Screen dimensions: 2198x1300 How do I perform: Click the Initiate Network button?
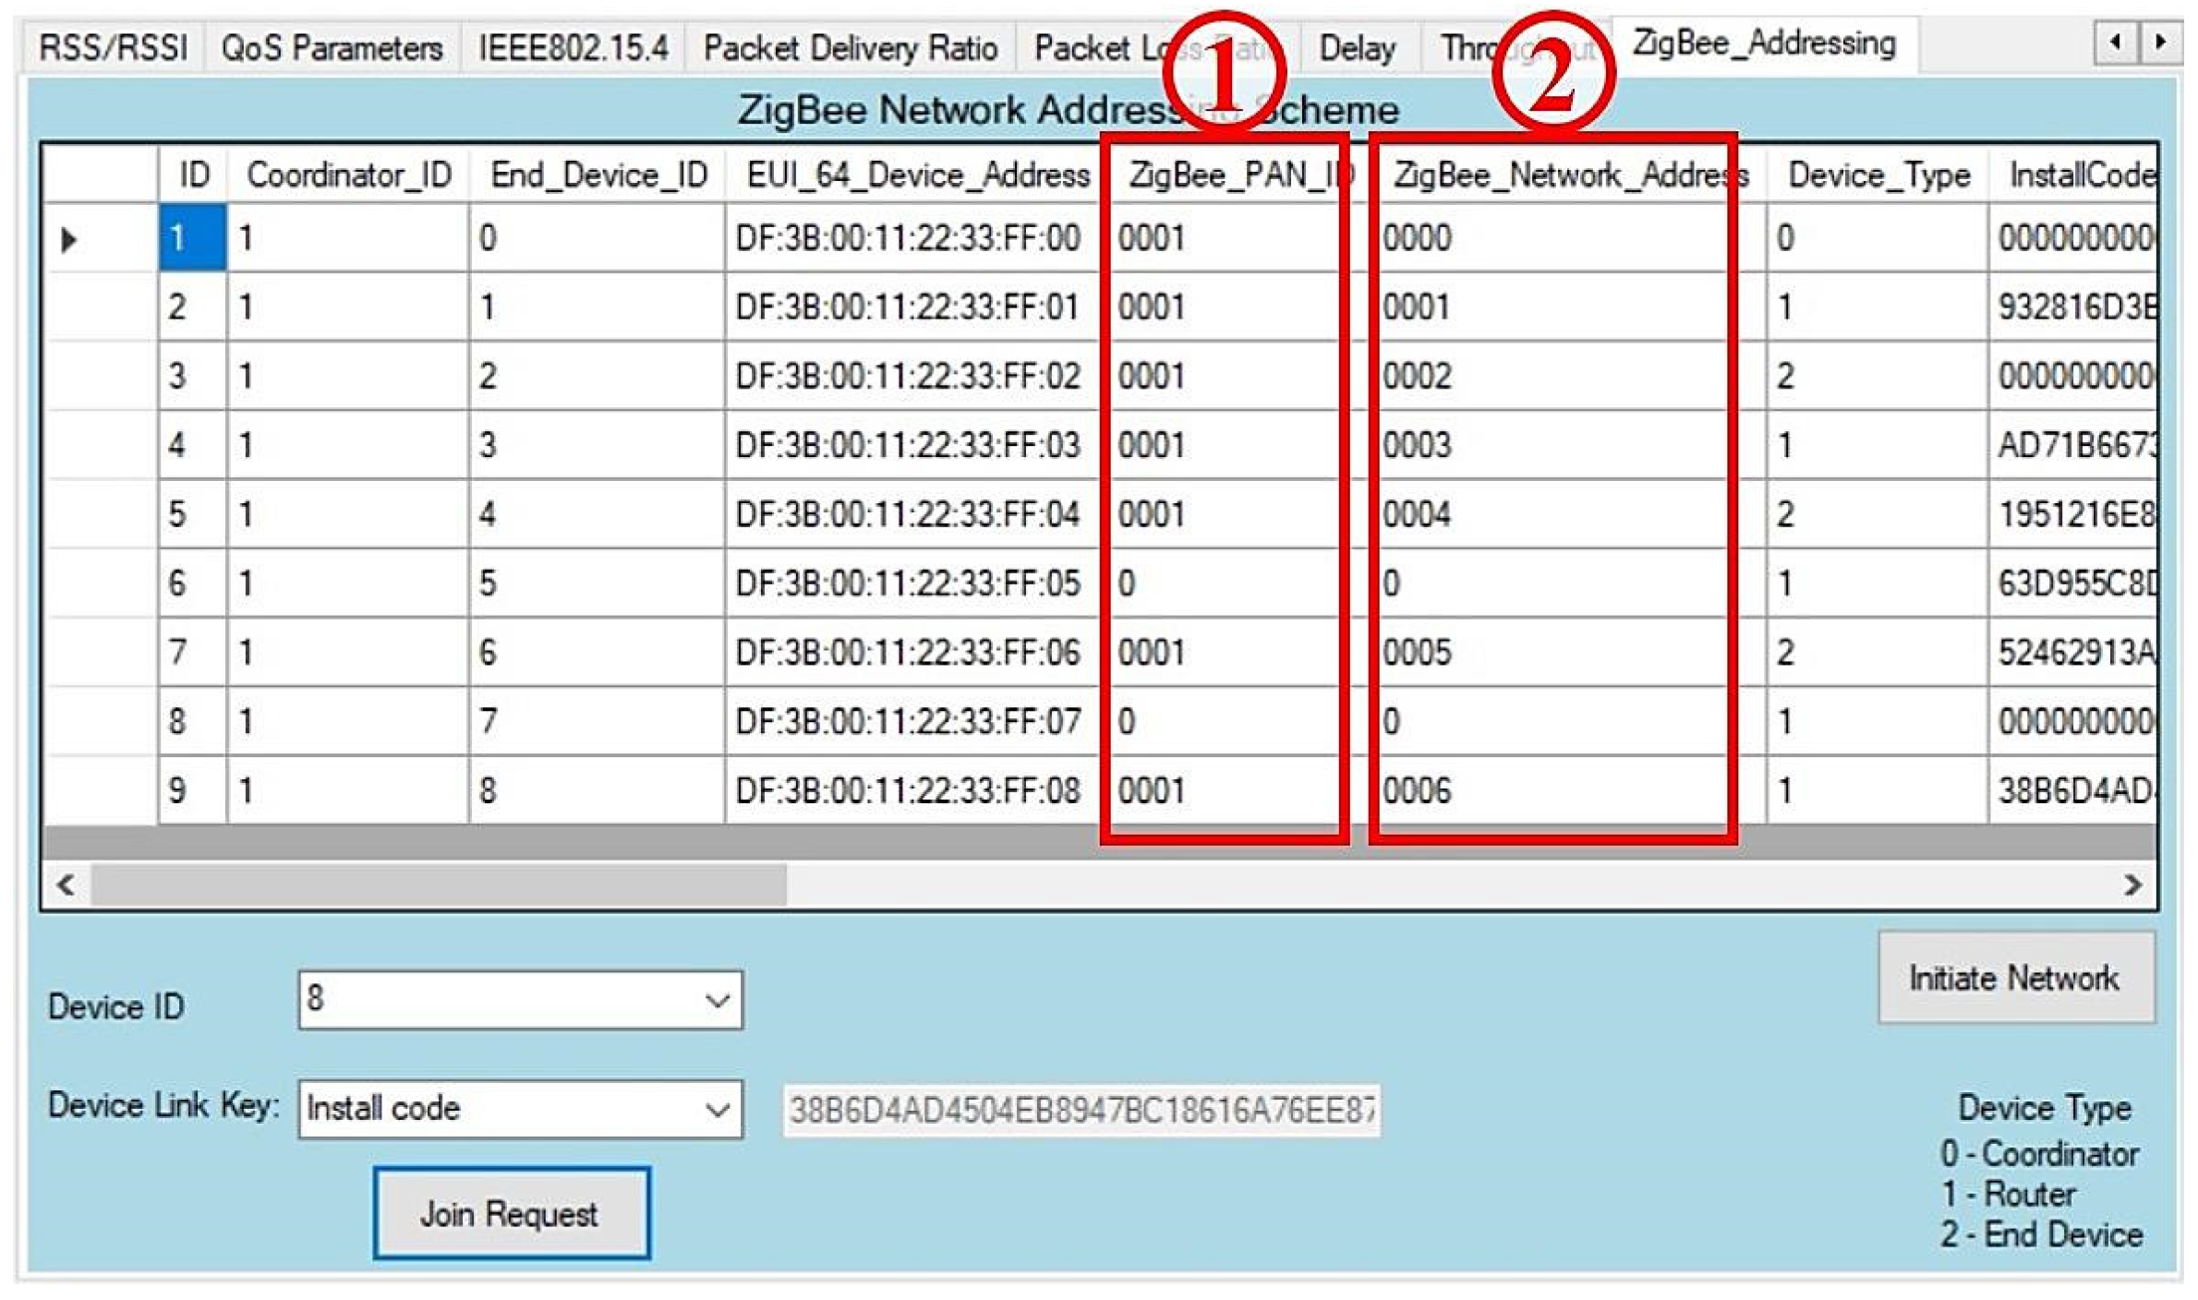click(2015, 977)
